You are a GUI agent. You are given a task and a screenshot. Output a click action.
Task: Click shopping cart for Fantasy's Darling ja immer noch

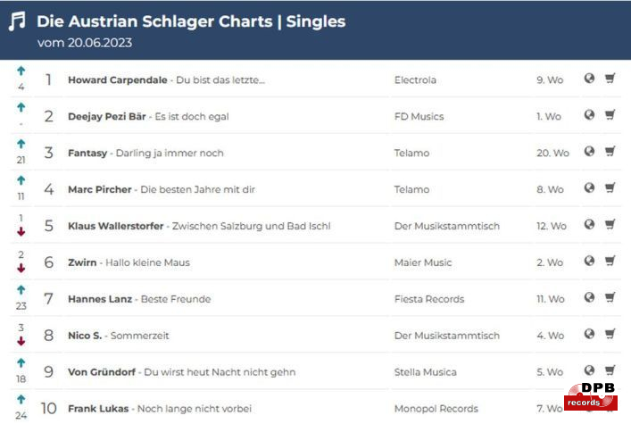(610, 152)
